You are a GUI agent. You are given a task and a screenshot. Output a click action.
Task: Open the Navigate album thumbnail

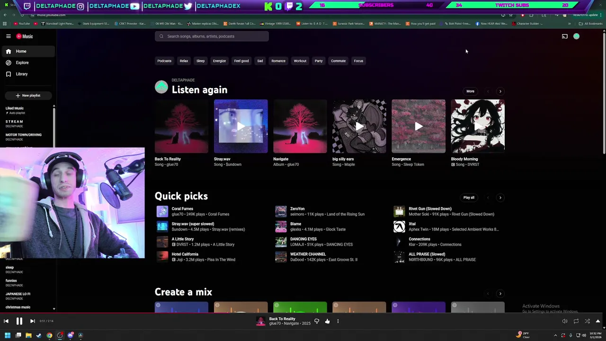point(300,126)
